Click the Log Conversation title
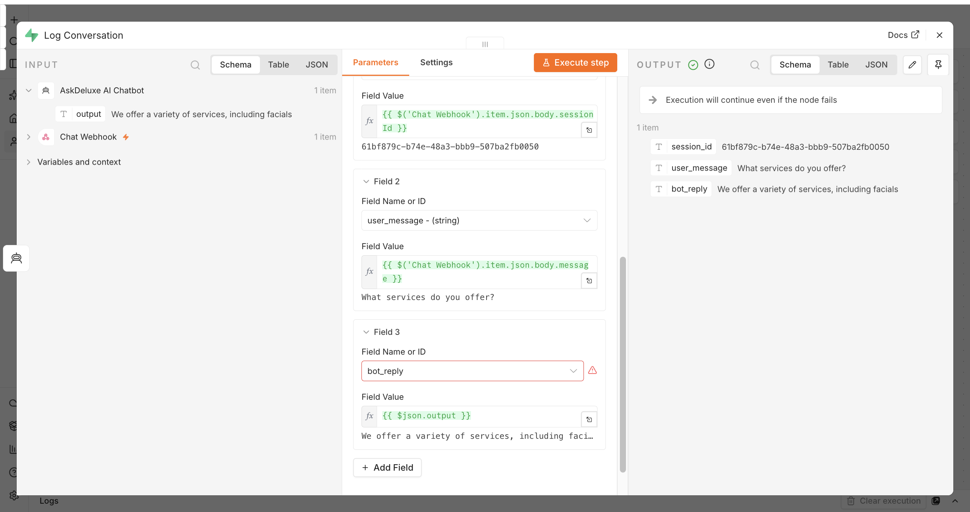The width and height of the screenshot is (970, 512). point(83,35)
